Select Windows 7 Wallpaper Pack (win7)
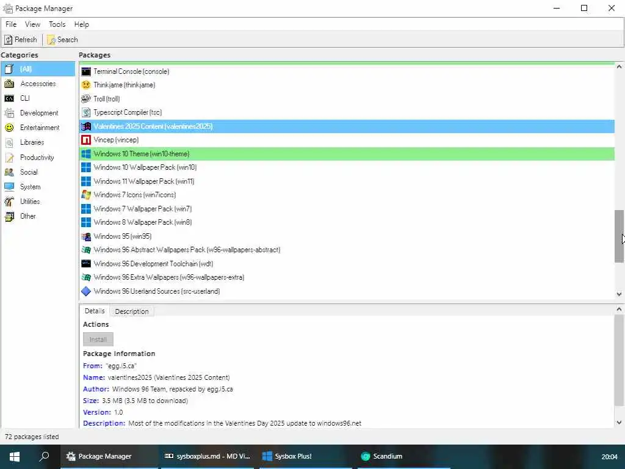 click(x=347, y=209)
